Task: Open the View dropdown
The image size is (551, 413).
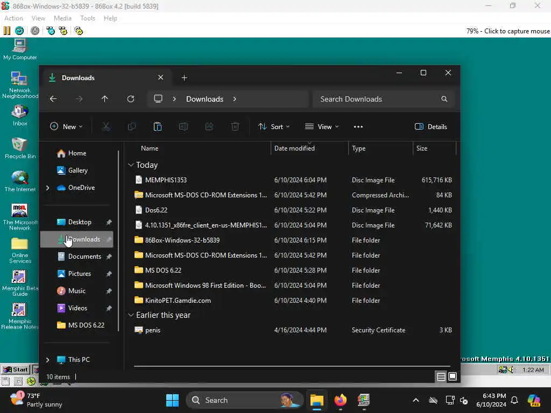Action: coord(322,127)
